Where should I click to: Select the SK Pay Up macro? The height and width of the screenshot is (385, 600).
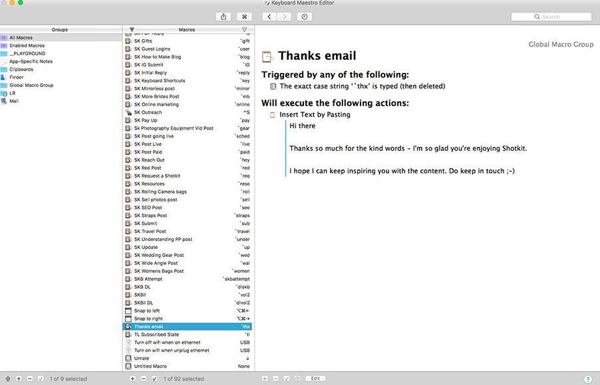(x=188, y=120)
